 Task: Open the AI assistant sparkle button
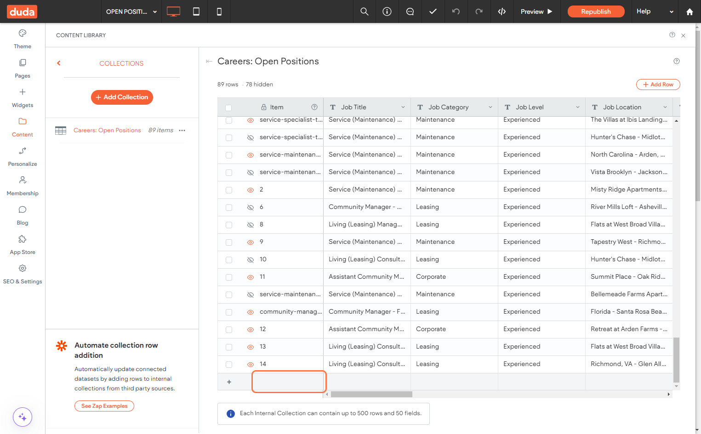[x=23, y=417]
